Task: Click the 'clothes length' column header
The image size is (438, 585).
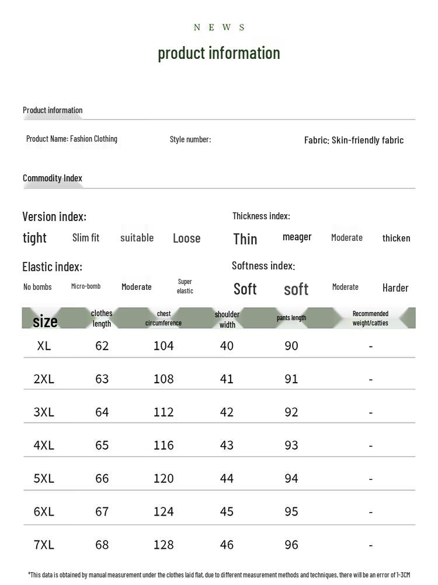Action: pos(102,318)
